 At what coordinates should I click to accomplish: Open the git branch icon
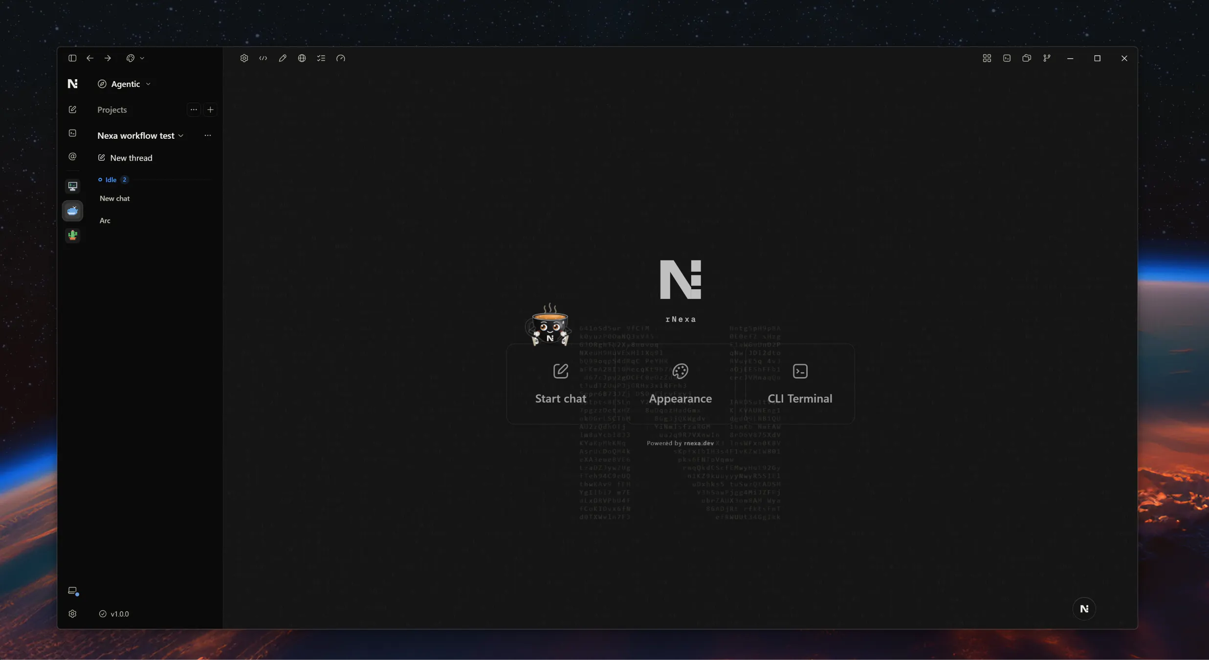(1047, 58)
